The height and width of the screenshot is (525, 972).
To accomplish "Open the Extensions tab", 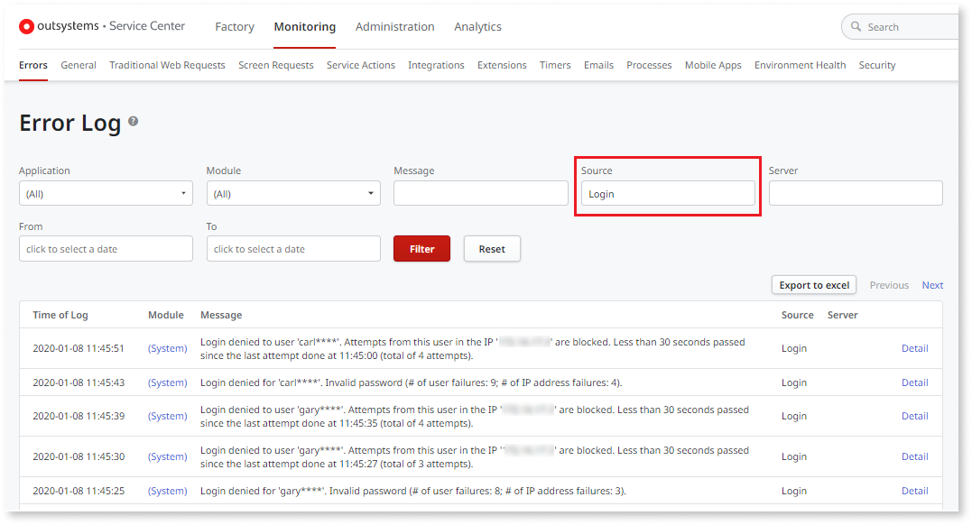I will click(502, 65).
